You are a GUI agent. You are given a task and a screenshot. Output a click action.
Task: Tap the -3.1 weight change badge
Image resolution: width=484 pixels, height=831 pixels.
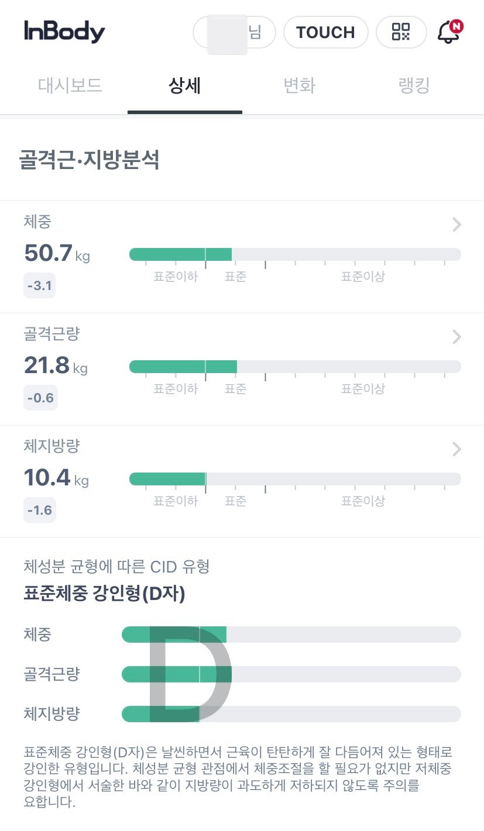39,286
